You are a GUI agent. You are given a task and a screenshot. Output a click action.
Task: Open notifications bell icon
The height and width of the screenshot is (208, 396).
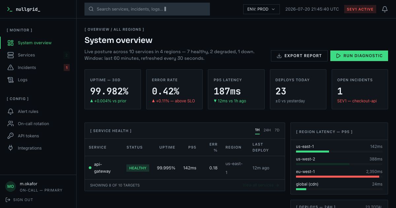384,9
